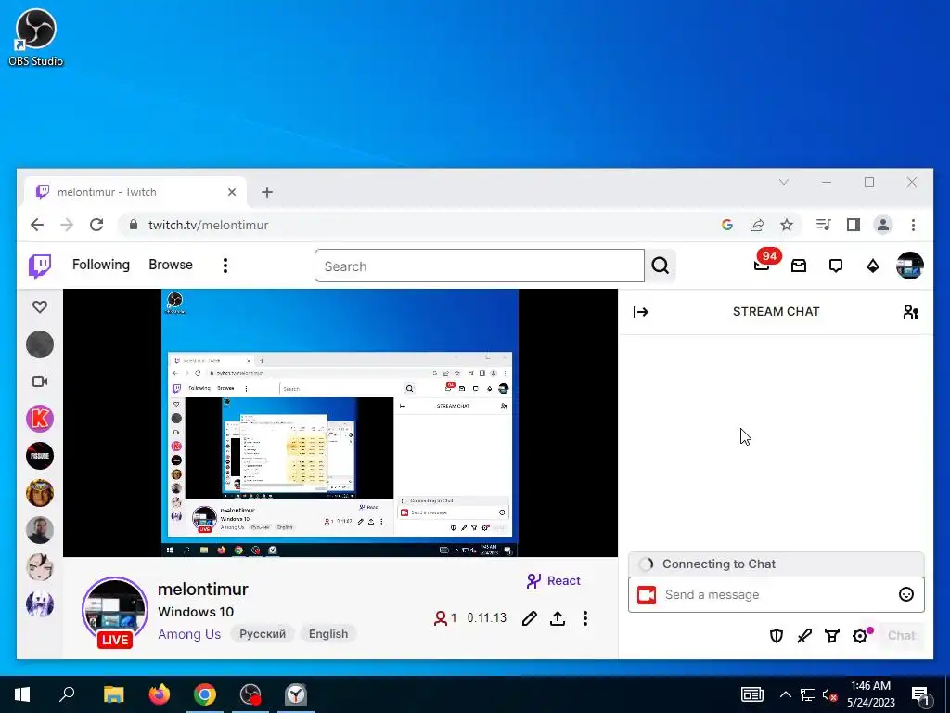Open the Windows Start menu
This screenshot has width=950, height=713.
tap(22, 694)
